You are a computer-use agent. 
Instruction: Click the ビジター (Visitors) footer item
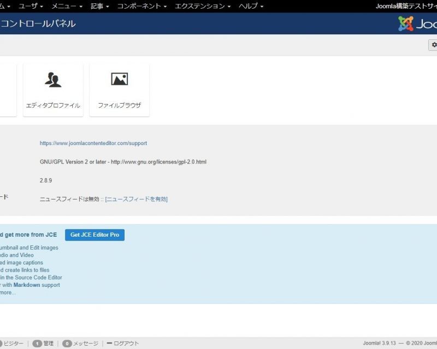coord(13,344)
